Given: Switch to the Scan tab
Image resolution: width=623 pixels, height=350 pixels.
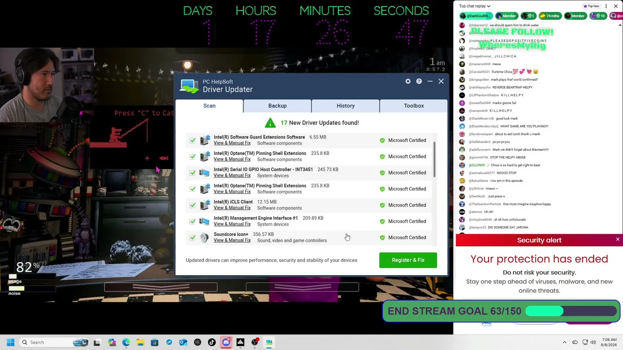Looking at the screenshot, I should 209,105.
